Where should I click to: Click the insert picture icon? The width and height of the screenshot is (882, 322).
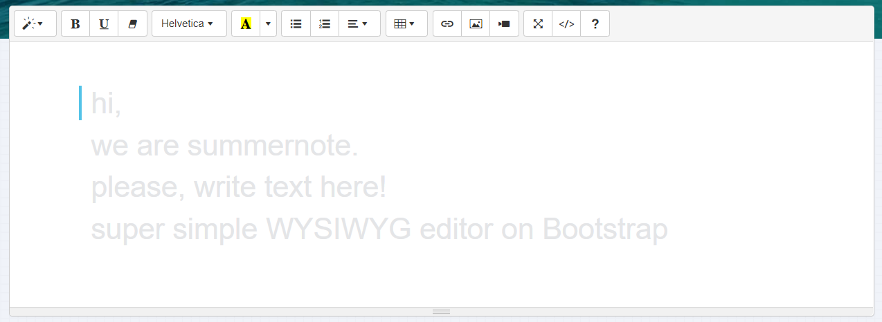pyautogui.click(x=476, y=23)
